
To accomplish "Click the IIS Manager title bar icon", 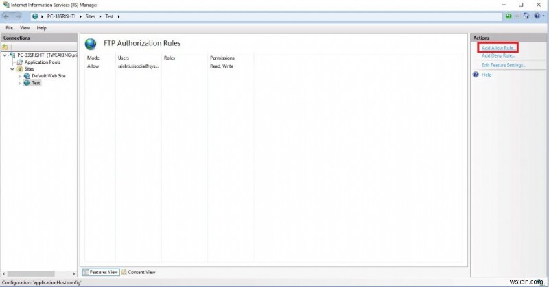I will tap(6, 5).
